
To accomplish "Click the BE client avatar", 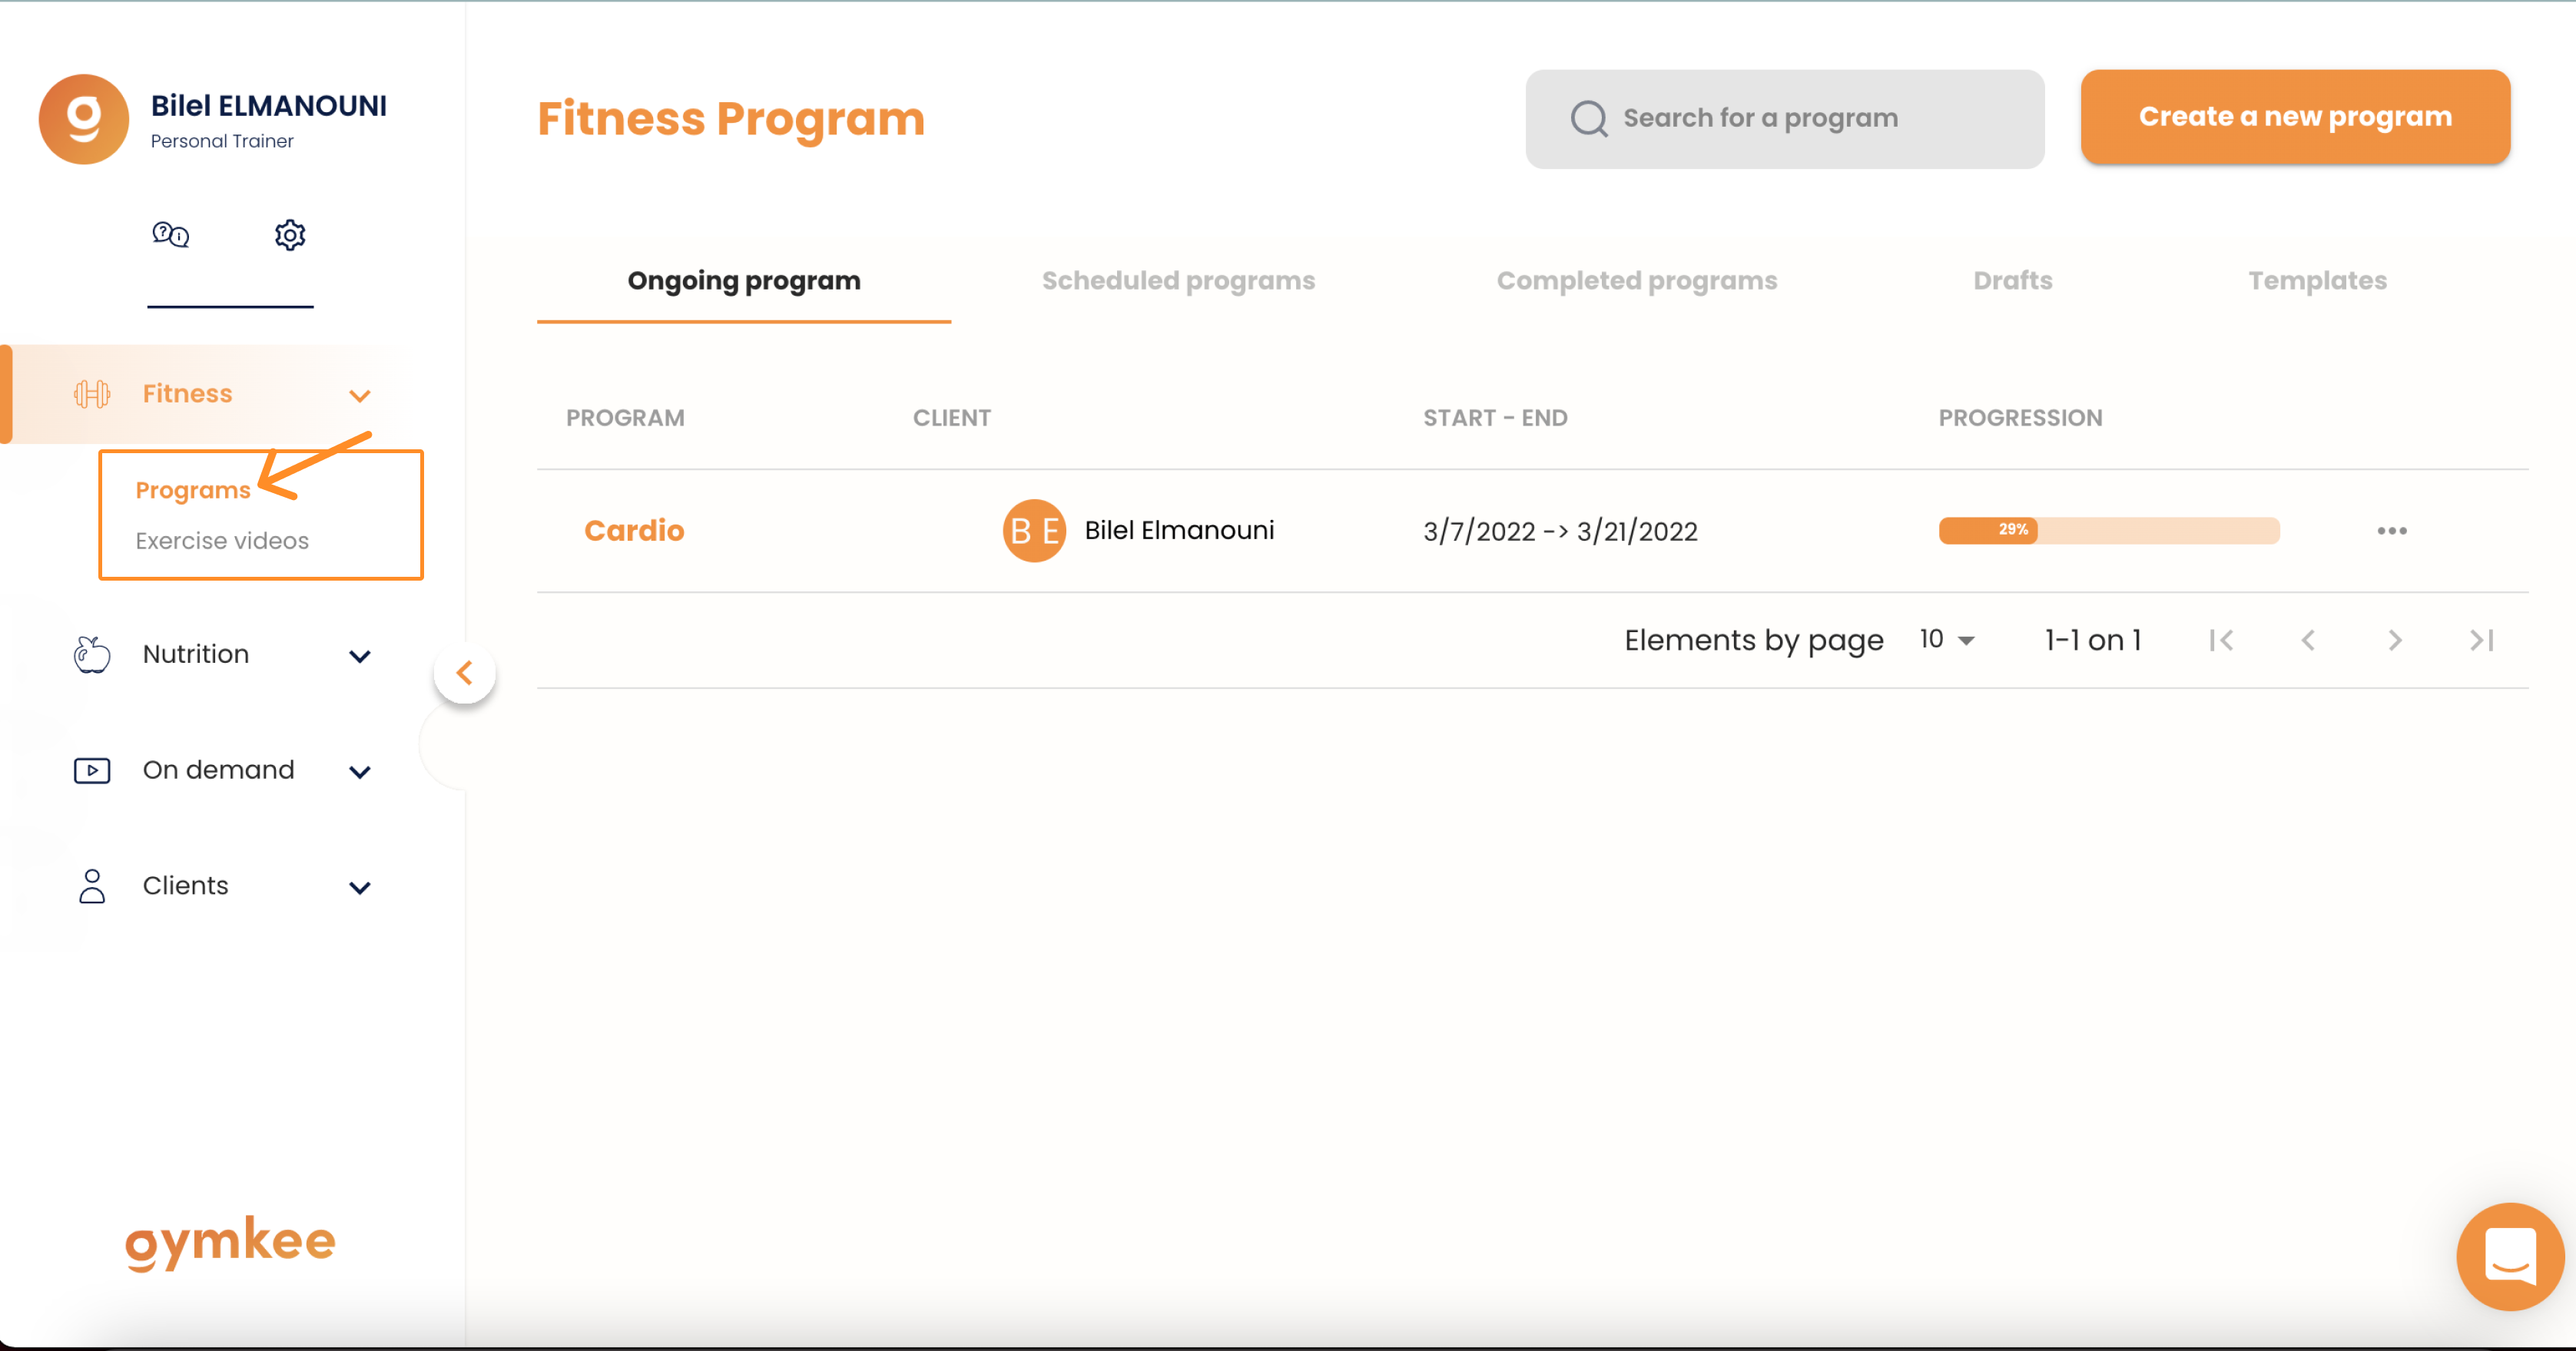I will pyautogui.click(x=1034, y=531).
